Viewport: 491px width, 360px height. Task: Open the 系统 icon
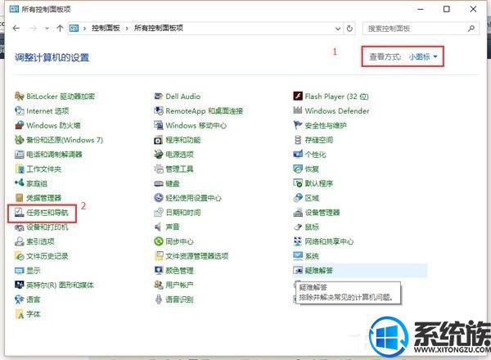click(298, 256)
